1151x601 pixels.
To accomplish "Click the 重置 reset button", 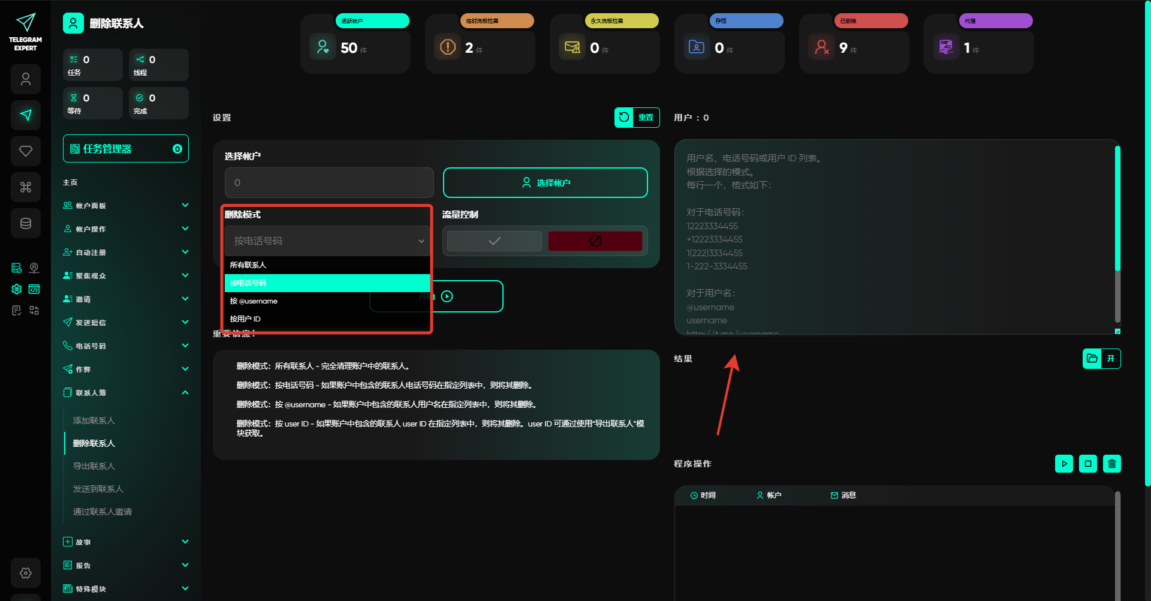I will click(637, 118).
